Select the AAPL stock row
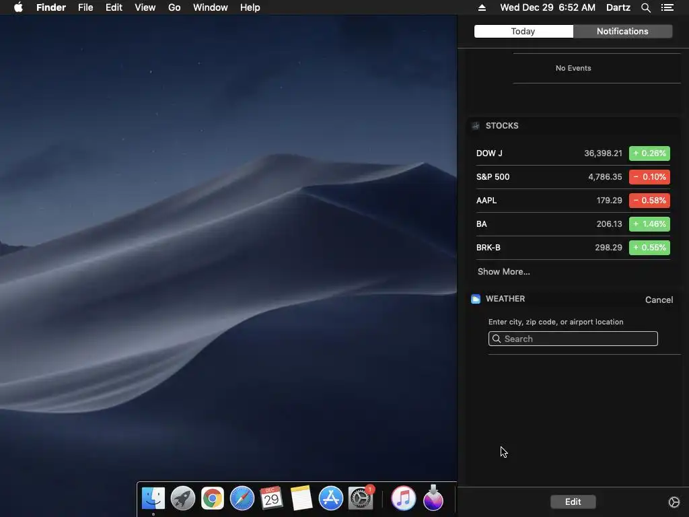Screen dimensions: 689x517 point(573,201)
